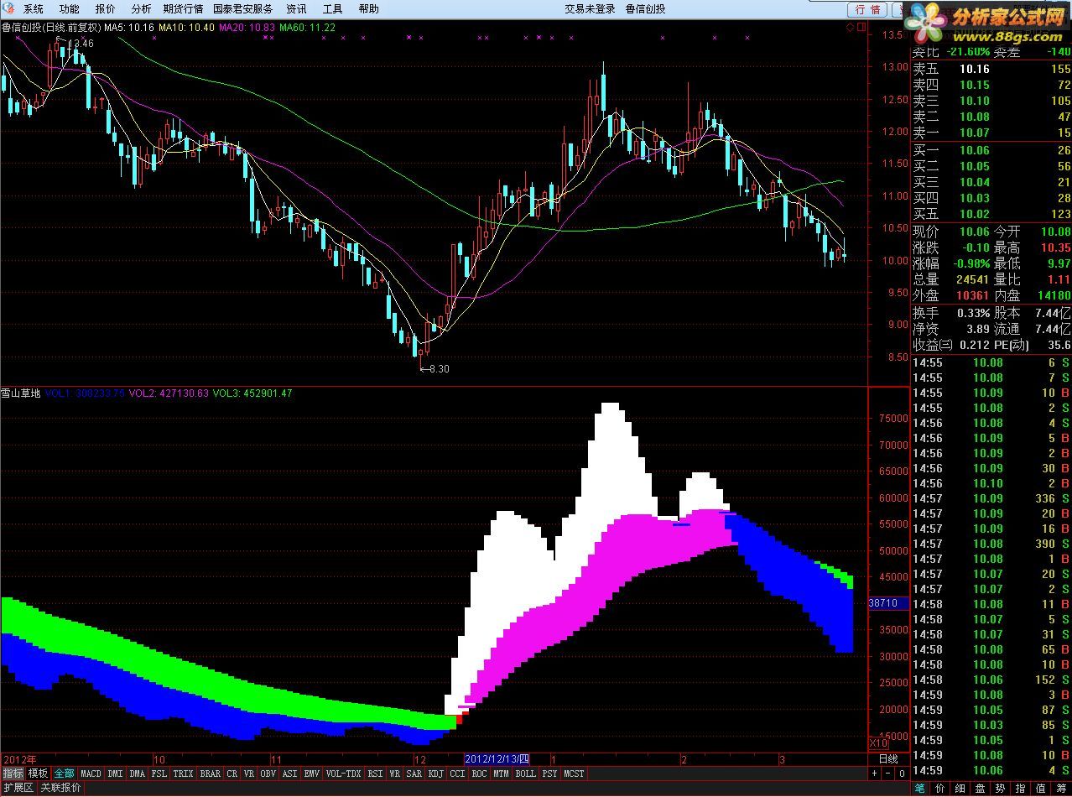
Task: Click the red diamond icon above price axis
Action: (849, 28)
